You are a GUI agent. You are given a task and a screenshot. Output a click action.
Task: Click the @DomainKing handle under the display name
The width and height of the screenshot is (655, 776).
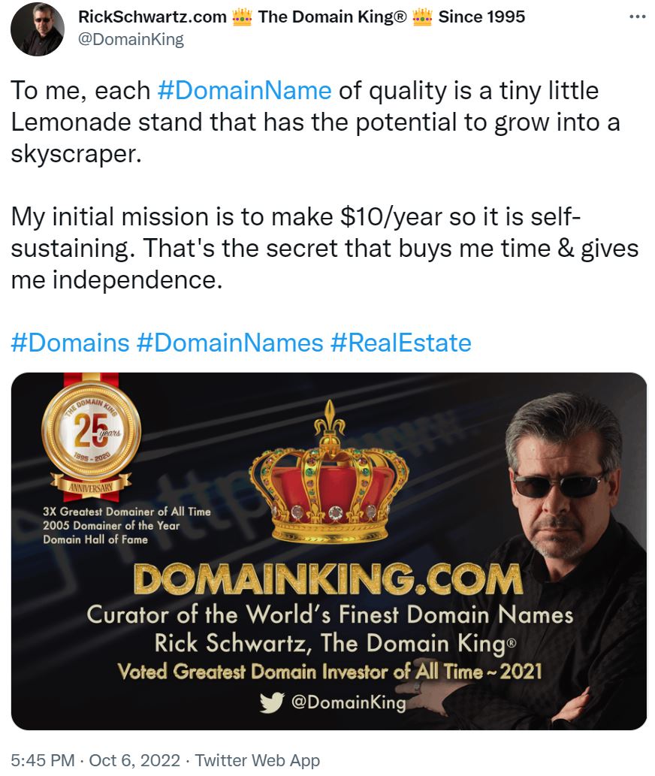[131, 39]
